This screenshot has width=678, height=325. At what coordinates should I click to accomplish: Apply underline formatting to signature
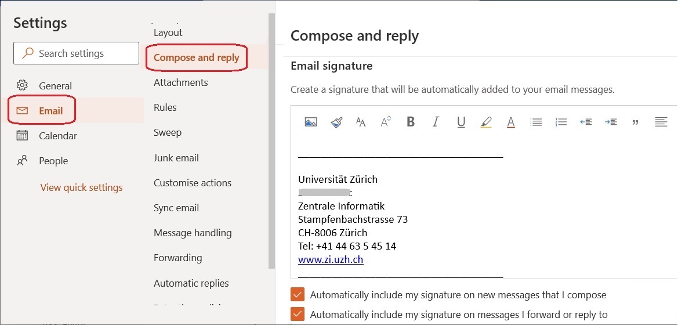pyautogui.click(x=461, y=122)
